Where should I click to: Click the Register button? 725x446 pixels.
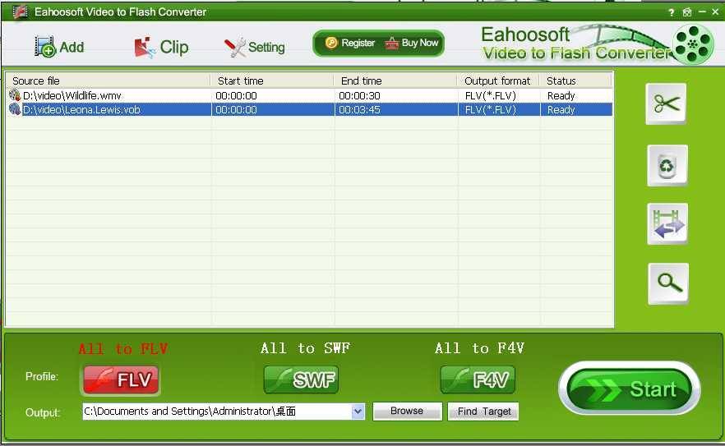[x=350, y=44]
